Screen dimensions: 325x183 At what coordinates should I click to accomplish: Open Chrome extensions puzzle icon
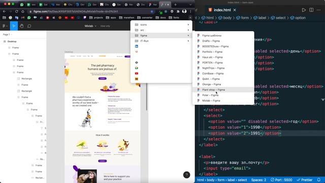(x=178, y=11)
